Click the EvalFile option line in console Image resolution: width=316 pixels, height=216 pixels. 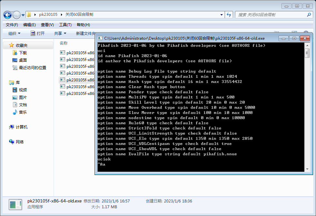(x=167, y=154)
